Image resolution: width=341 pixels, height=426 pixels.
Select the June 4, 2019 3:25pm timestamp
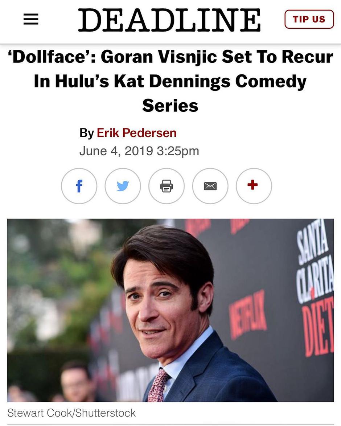tap(139, 151)
